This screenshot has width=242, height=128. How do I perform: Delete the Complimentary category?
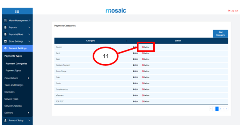point(146,89)
